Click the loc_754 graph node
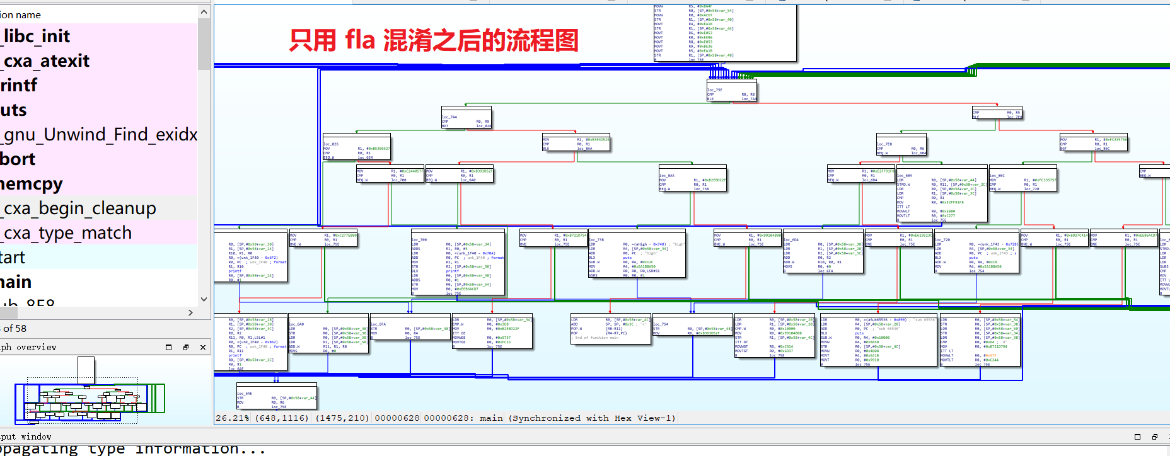 click(692, 325)
